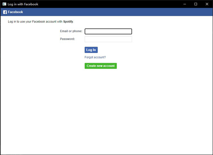Click the 'Email or phone:' label

tap(71, 31)
